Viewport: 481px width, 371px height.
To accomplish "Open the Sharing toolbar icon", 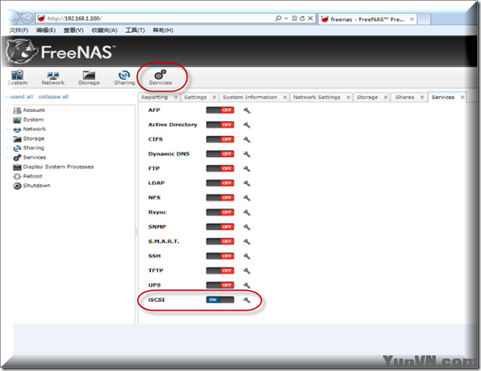I will [125, 78].
